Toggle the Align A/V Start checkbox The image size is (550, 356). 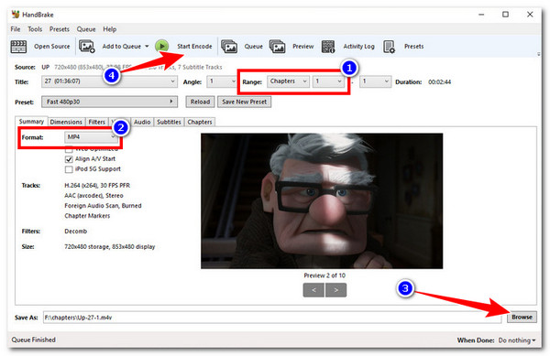tap(69, 159)
